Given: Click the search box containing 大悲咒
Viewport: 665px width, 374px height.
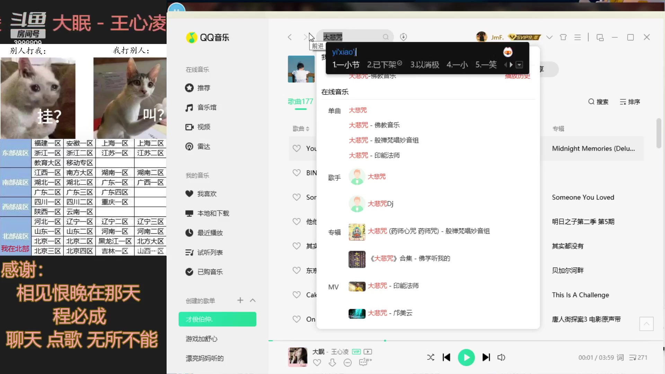Looking at the screenshot, I should pos(356,37).
